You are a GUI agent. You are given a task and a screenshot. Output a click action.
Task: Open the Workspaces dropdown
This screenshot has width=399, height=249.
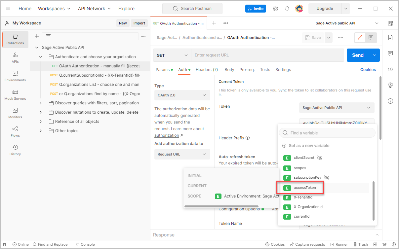(x=54, y=9)
